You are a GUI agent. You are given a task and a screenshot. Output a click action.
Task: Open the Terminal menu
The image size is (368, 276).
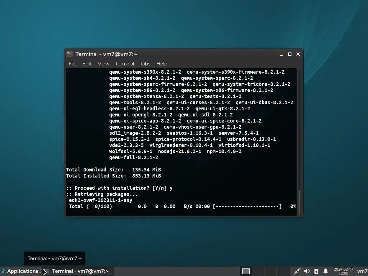[124, 64]
